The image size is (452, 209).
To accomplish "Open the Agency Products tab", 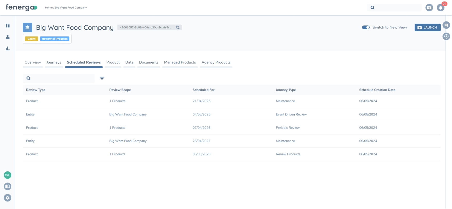I will (x=216, y=62).
